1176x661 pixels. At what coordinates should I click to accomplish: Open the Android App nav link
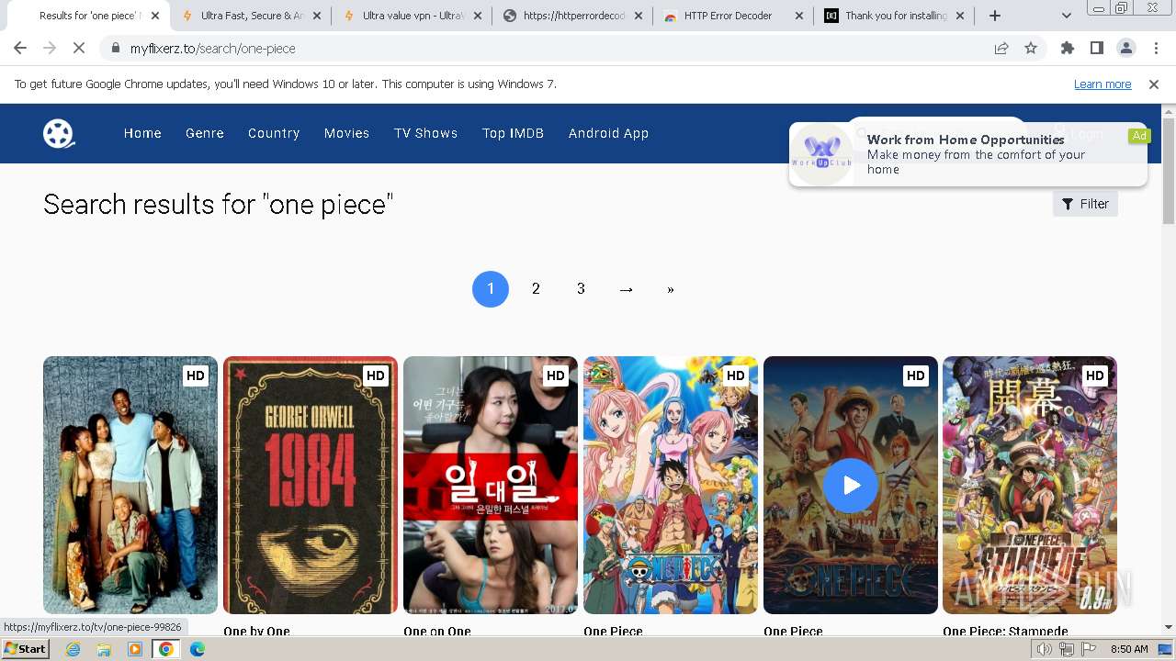608,133
